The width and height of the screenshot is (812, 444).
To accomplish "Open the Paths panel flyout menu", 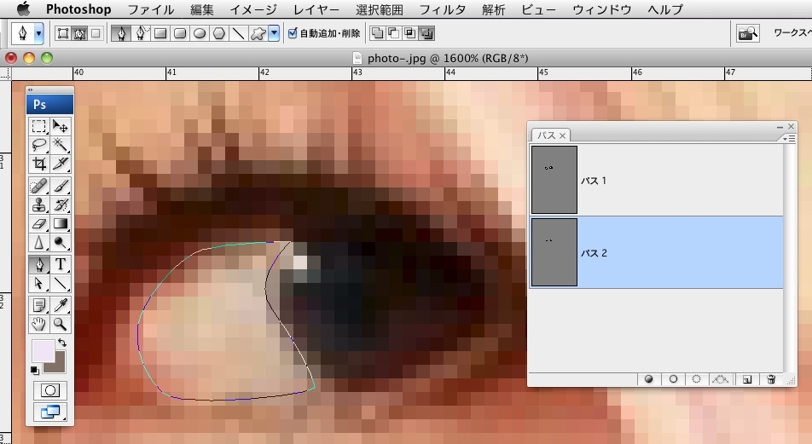I will tap(790, 137).
